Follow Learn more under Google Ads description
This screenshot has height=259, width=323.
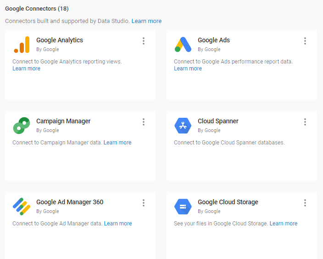tap(188, 69)
